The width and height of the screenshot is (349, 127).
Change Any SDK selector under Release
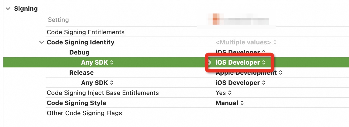pos(97,83)
